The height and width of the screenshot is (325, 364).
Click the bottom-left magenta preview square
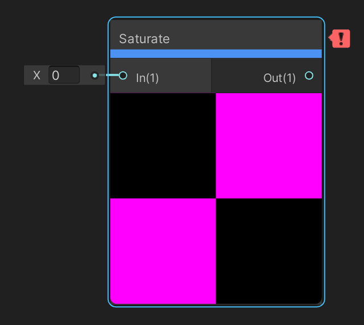163,251
